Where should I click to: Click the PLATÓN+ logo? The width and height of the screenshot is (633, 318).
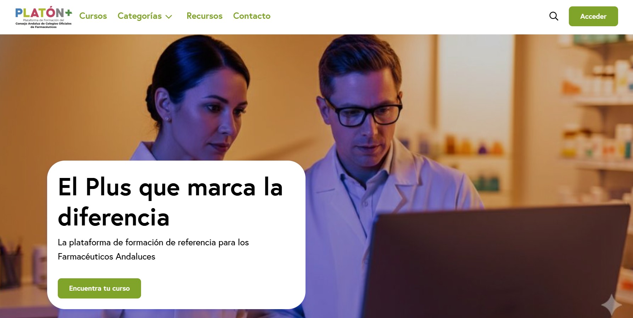click(43, 17)
